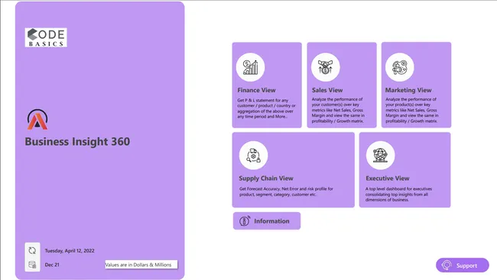Click the Business Insight 360 title

tap(77, 141)
